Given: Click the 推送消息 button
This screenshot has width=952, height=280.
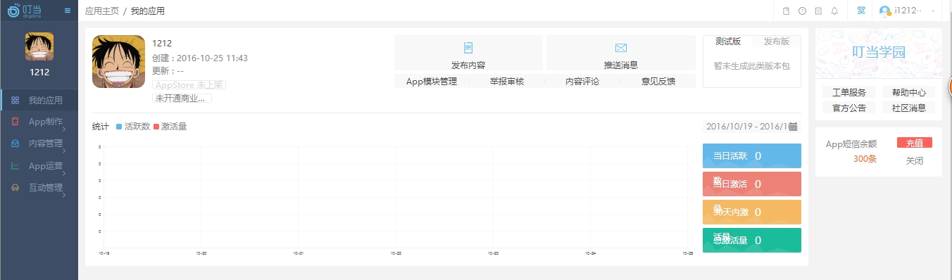Looking at the screenshot, I should click(621, 53).
